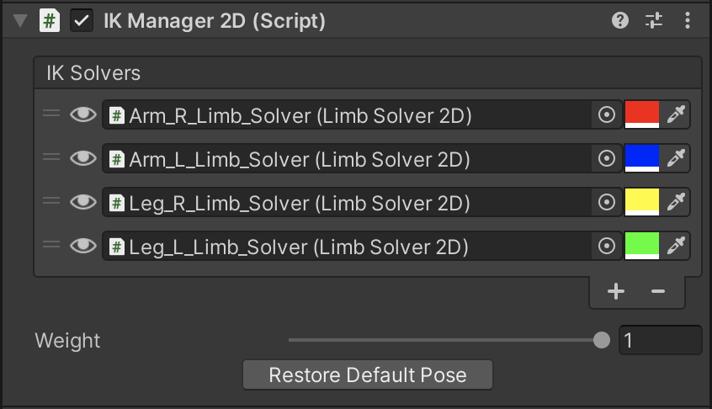
Task: Hide the Arm_R_Limb_Solver with eye icon
Action: 82,115
